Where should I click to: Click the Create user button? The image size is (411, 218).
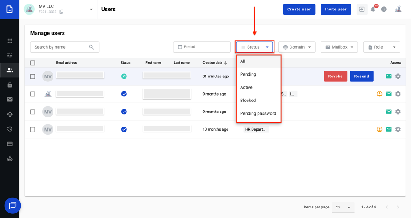tap(299, 9)
